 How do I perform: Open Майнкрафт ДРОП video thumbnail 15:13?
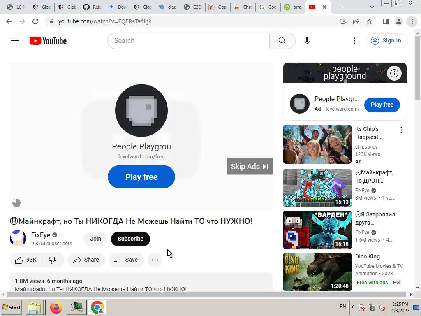[x=317, y=188]
